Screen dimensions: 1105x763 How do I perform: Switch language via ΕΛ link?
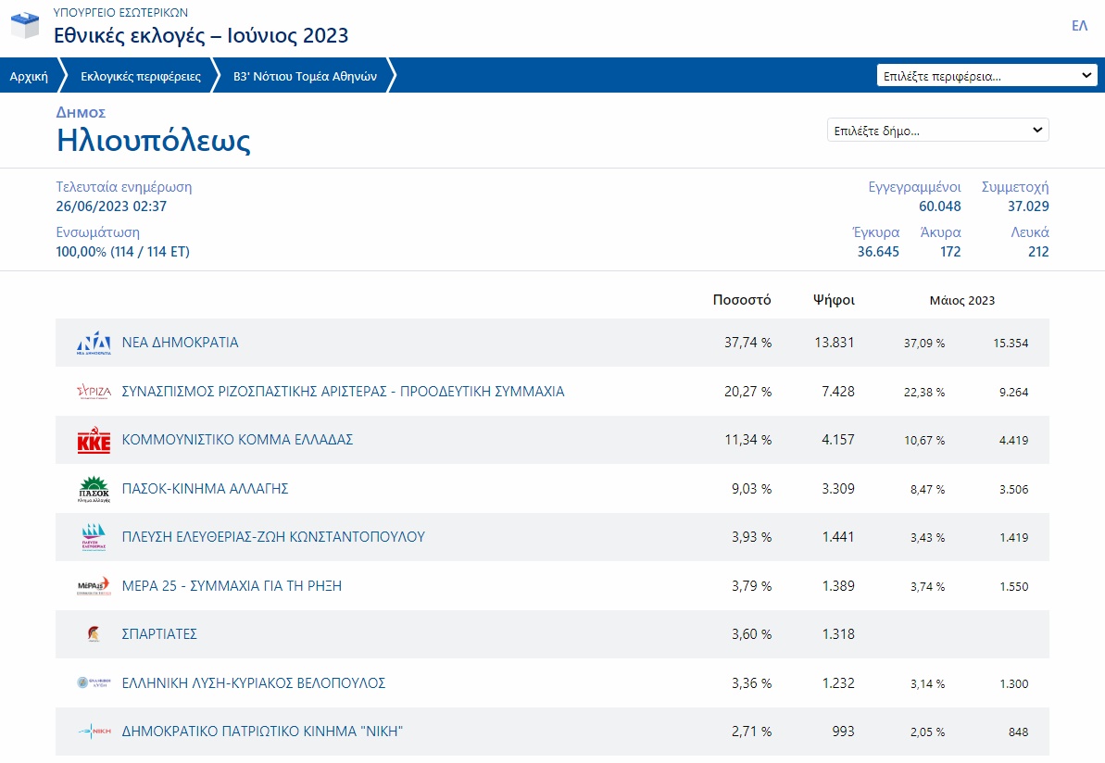[x=1080, y=26]
